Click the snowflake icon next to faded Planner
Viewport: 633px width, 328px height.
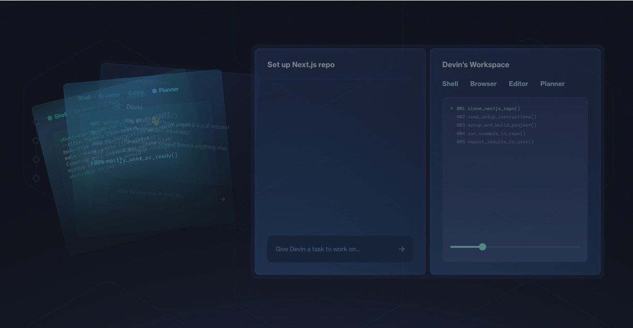pos(154,91)
